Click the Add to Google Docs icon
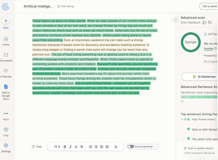Viewport: 218px width, 160px height. coord(6,87)
